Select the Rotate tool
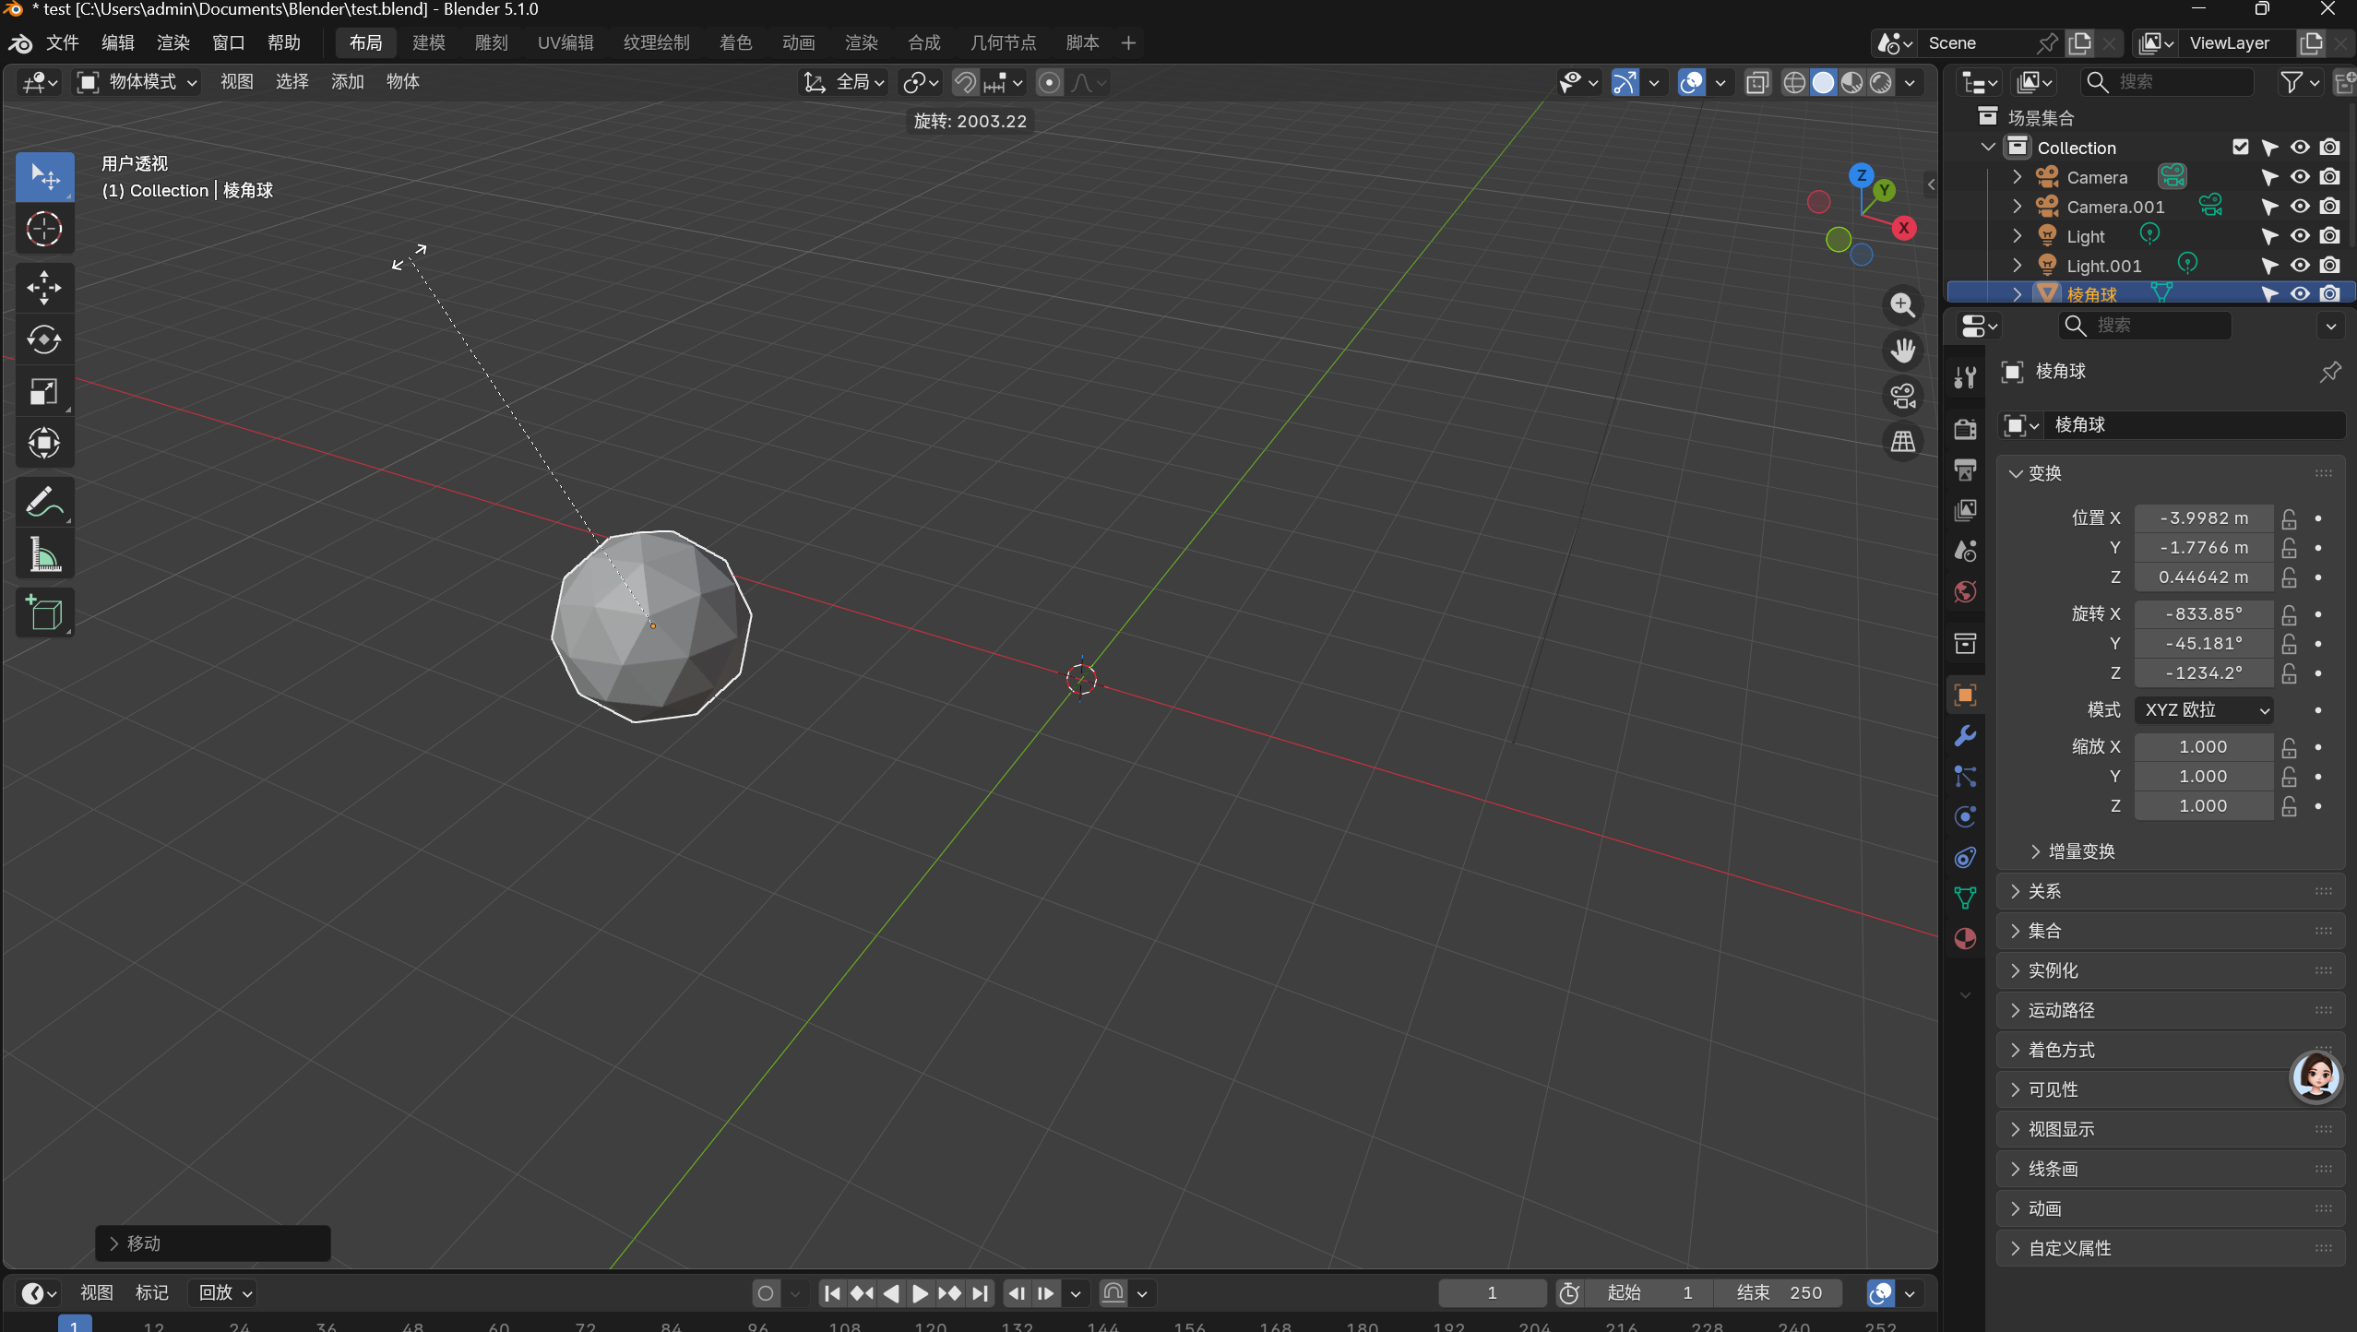The width and height of the screenshot is (2357, 1332). (x=43, y=340)
